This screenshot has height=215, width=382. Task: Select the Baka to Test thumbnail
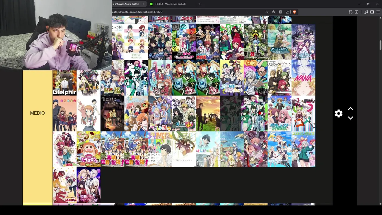click(x=279, y=113)
